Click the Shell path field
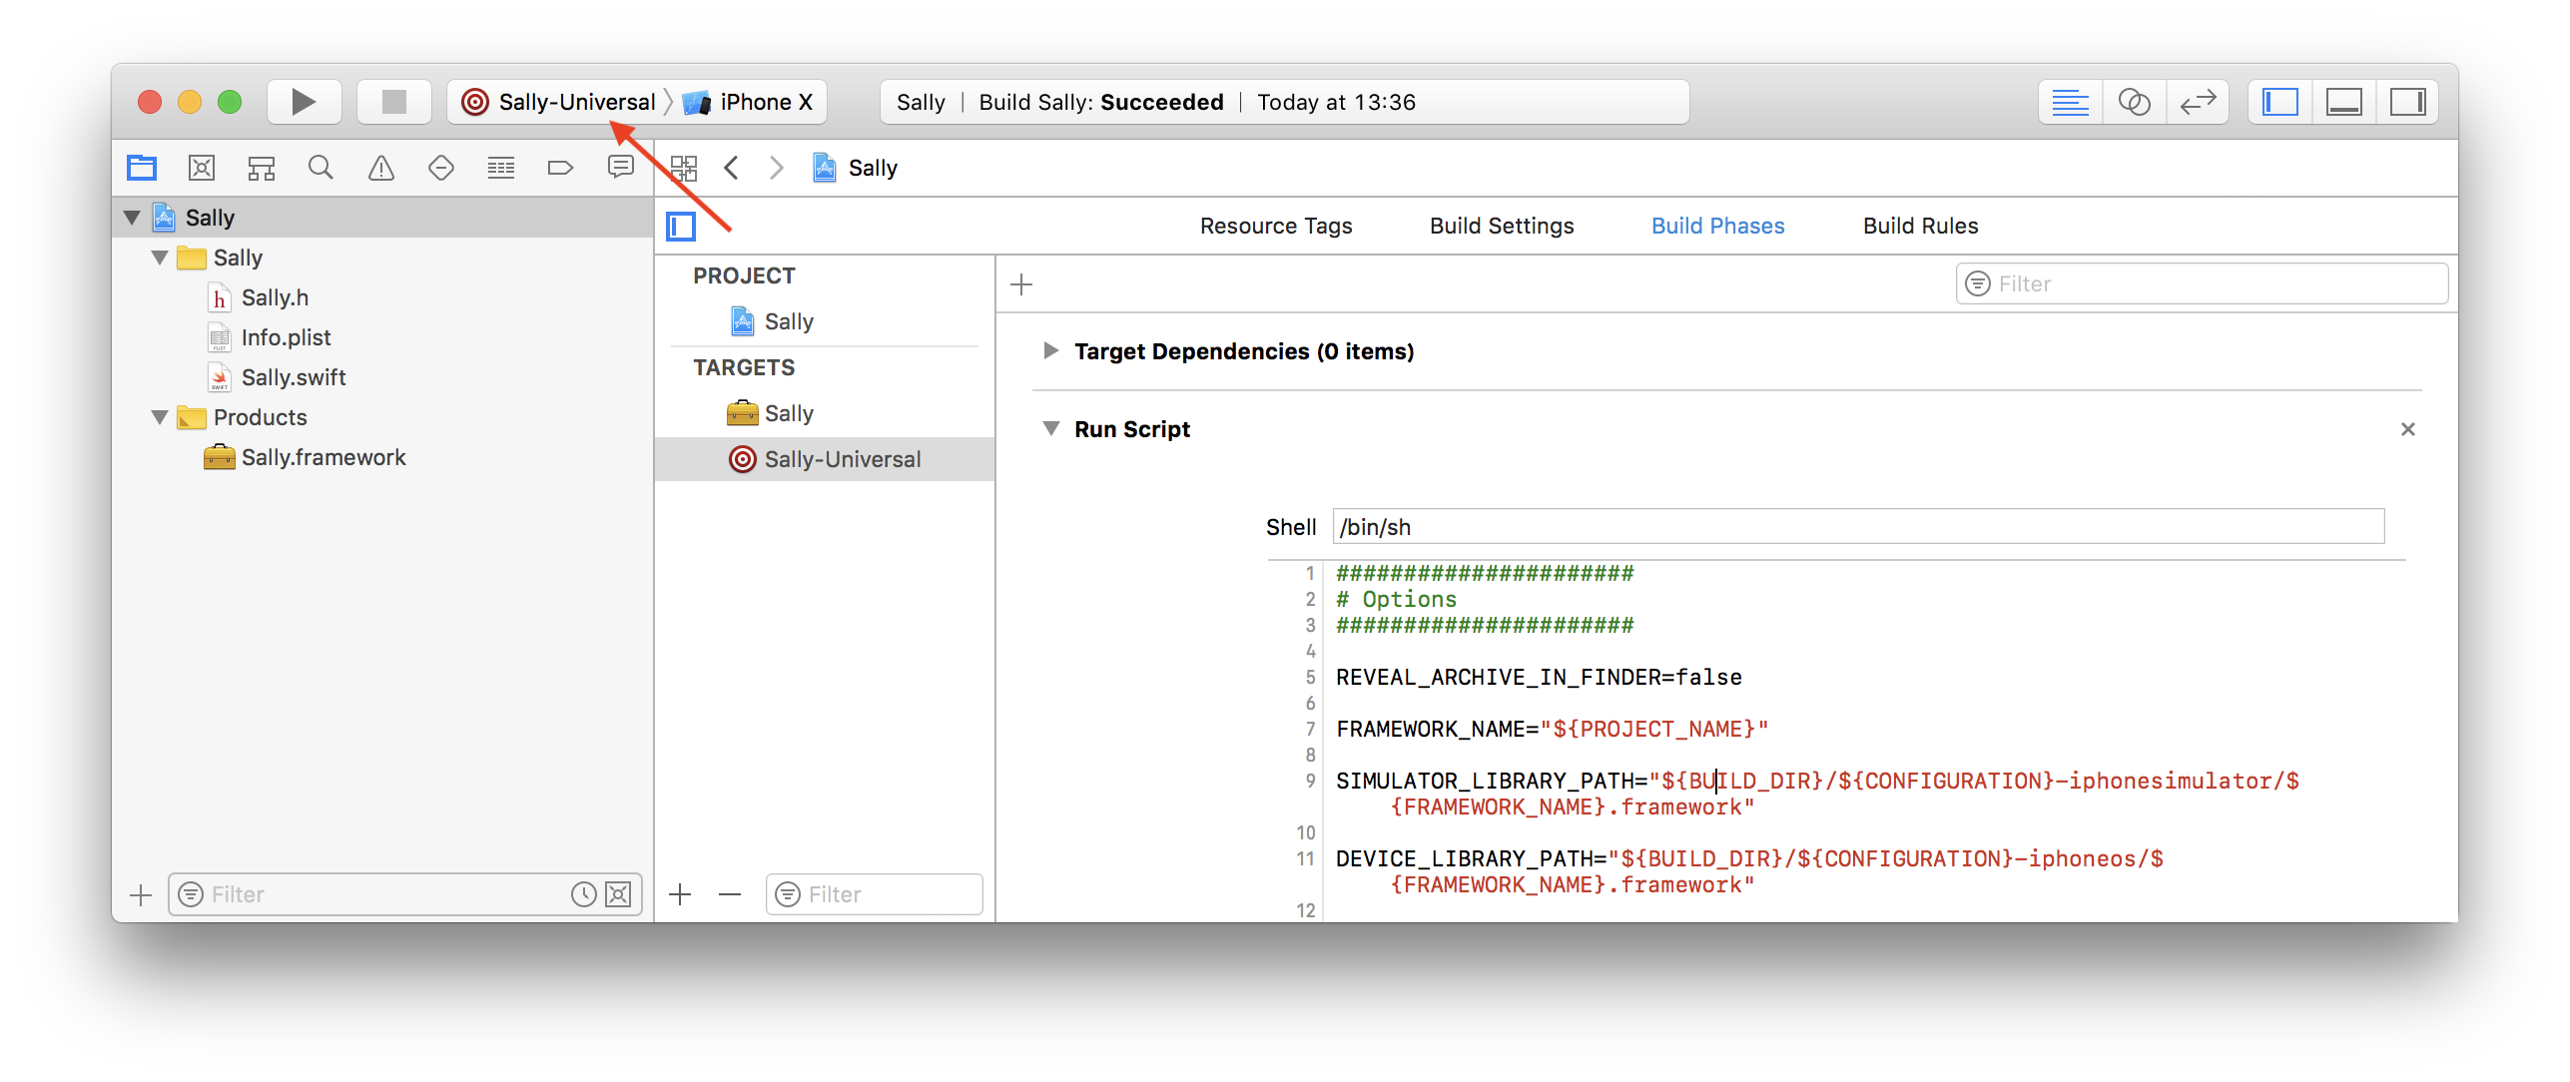This screenshot has height=1082, width=2570. [x=1858, y=527]
